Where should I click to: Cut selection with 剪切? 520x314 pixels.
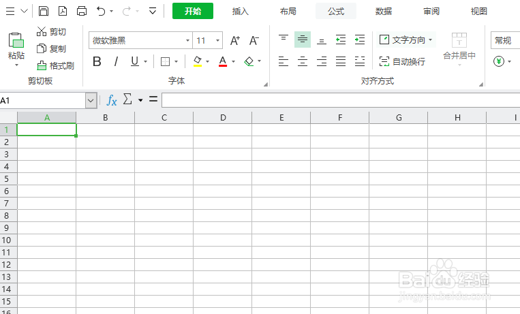point(51,32)
